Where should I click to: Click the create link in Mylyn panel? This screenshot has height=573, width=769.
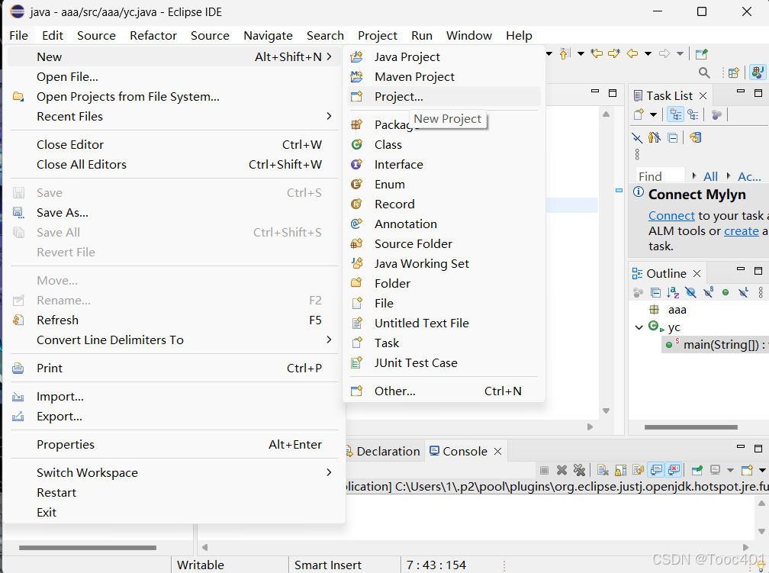[741, 231]
